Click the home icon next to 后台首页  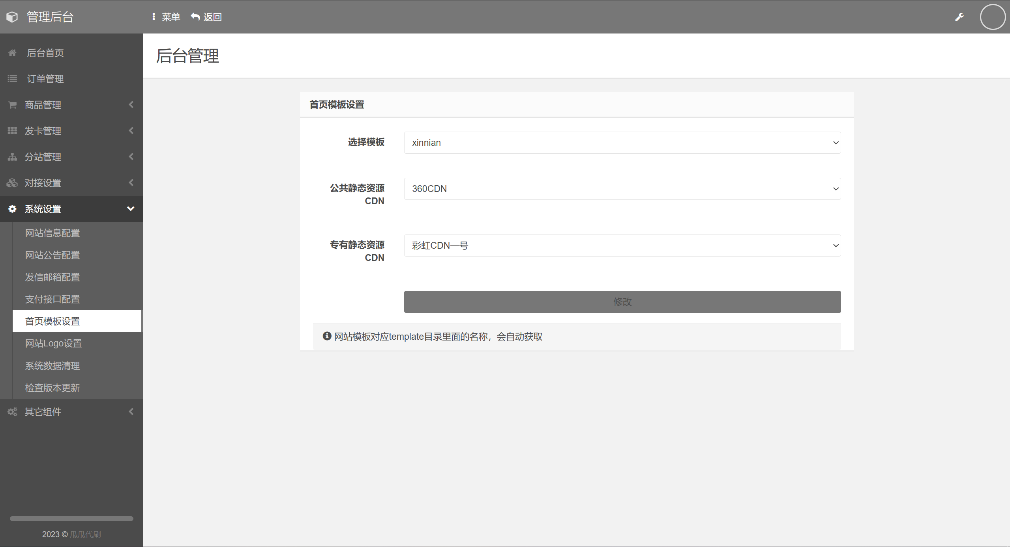tap(12, 53)
